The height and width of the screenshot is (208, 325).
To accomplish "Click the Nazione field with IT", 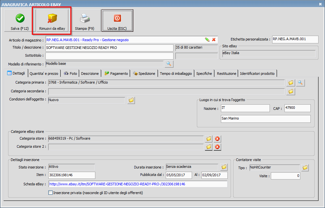I will tap(245, 108).
